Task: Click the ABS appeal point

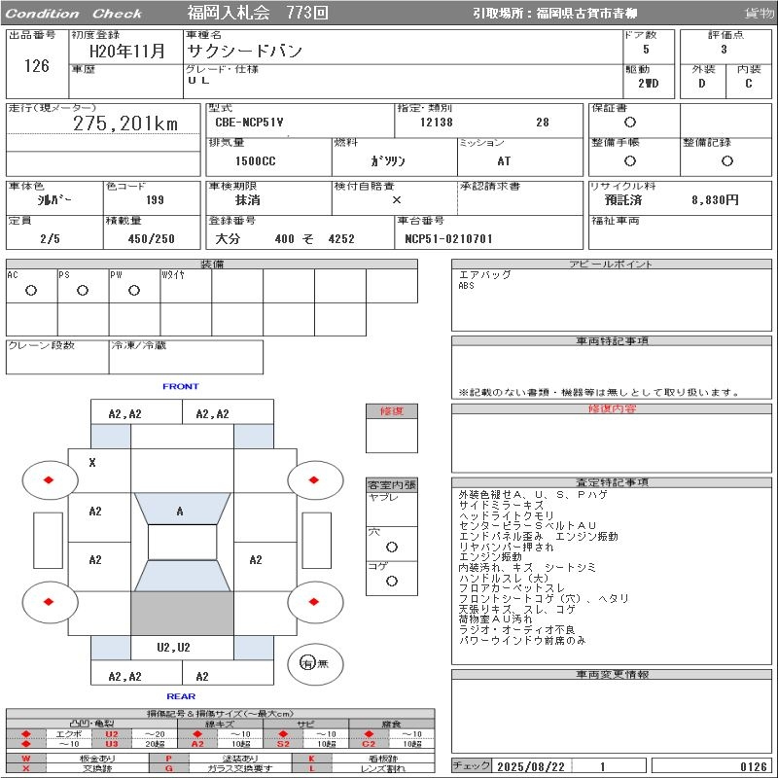Action: 467,286
